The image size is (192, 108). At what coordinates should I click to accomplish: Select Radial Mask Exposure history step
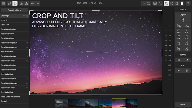click(x=15, y=43)
